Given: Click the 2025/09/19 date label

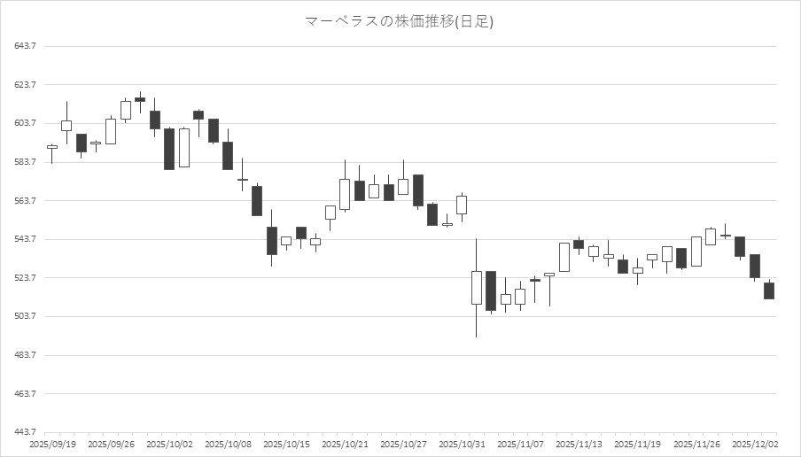Looking at the screenshot, I should (52, 444).
